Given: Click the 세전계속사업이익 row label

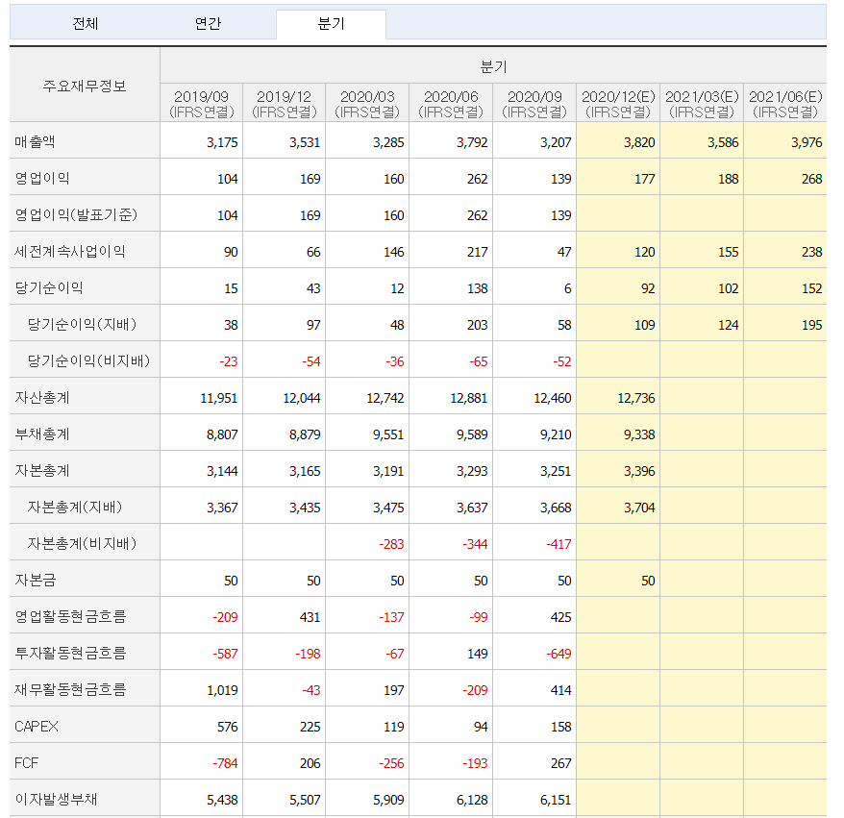Looking at the screenshot, I should click(x=70, y=251).
